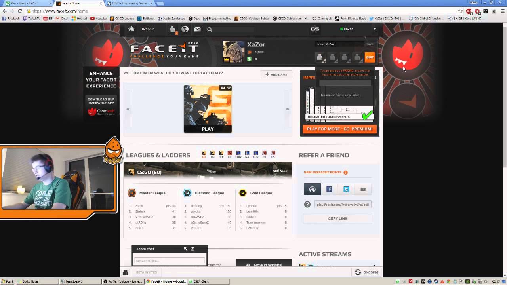Select CS:GO EU league icon
This screenshot has height=285, width=507.
(x=204, y=154)
